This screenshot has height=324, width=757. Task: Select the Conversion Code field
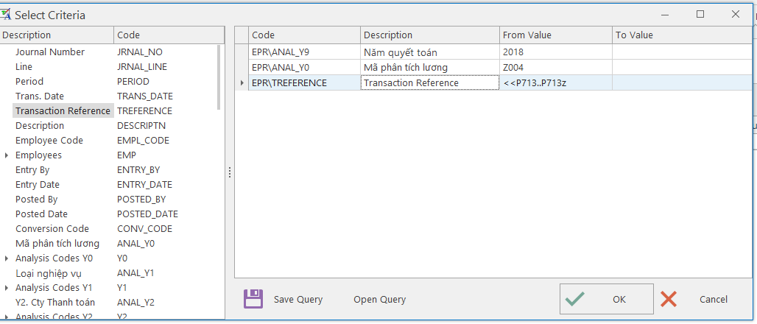point(52,229)
